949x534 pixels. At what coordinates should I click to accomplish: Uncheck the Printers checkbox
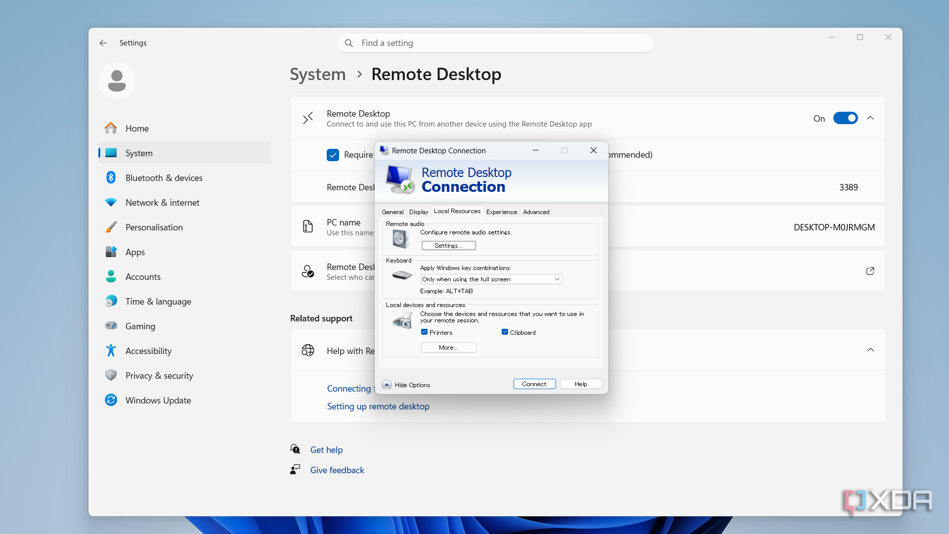pyautogui.click(x=424, y=332)
